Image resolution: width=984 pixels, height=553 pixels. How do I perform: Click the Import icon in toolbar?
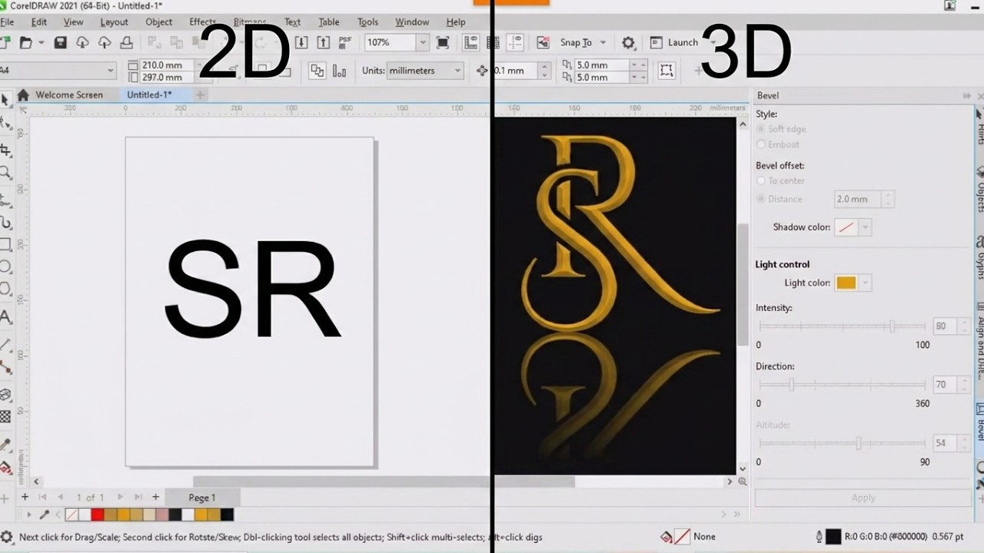(301, 42)
